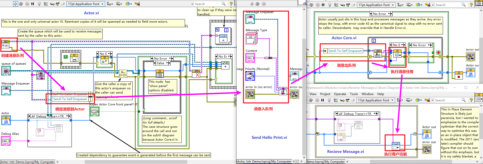Click Step Over in Actor.vi toolbar
483x164 pixels.
click(58, 4)
